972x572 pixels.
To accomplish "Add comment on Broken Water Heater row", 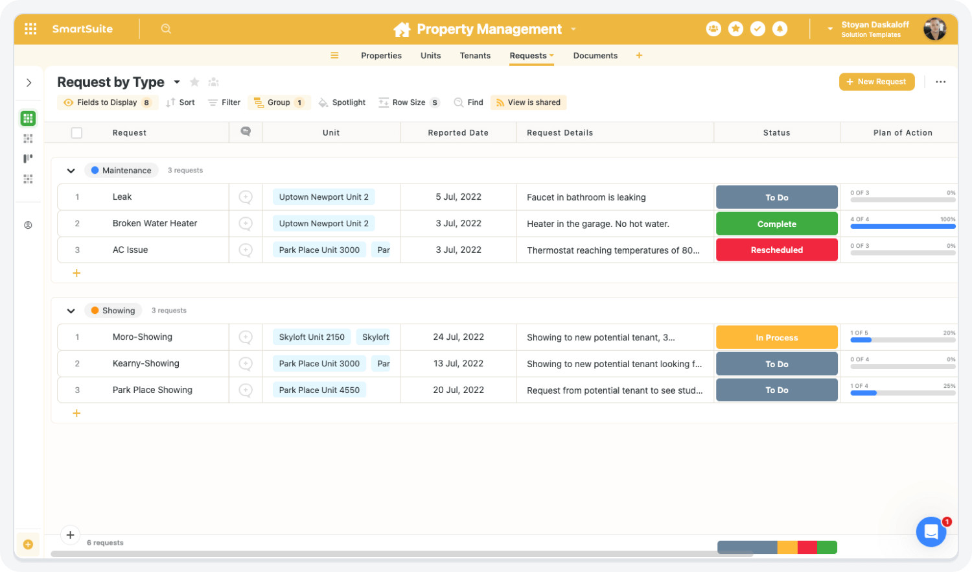I will [246, 223].
